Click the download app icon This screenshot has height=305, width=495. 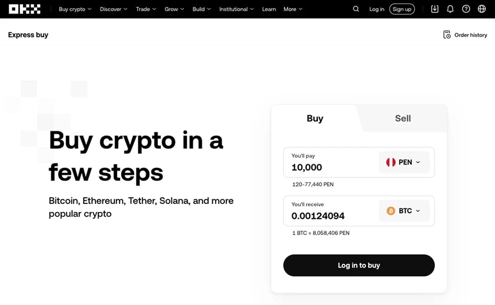(435, 9)
